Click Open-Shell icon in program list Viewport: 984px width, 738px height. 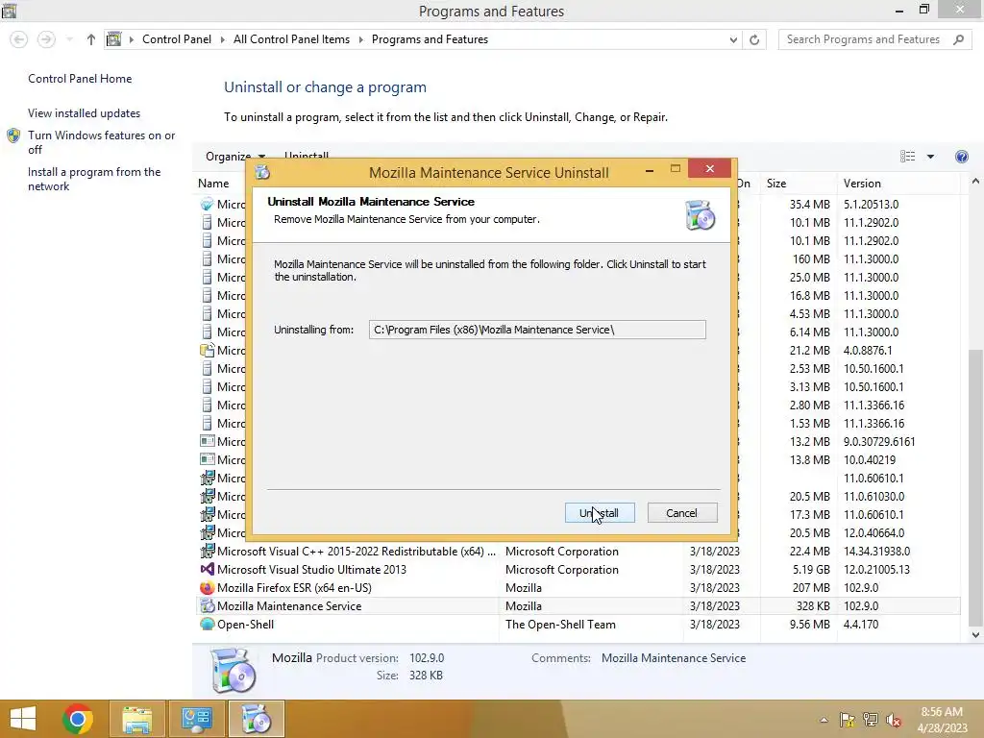pyautogui.click(x=208, y=625)
